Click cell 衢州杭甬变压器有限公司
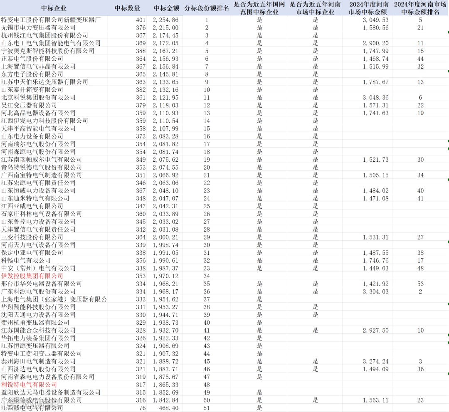This screenshot has width=449, height=412. pyautogui.click(x=35, y=322)
